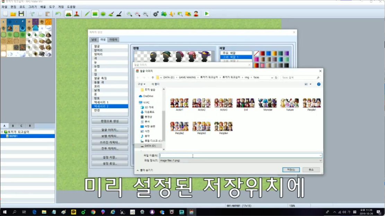Image resolution: width=385 pixels, height=216 pixels.
Task: Click the Actual Size zoom icon
Action: coord(146,14)
